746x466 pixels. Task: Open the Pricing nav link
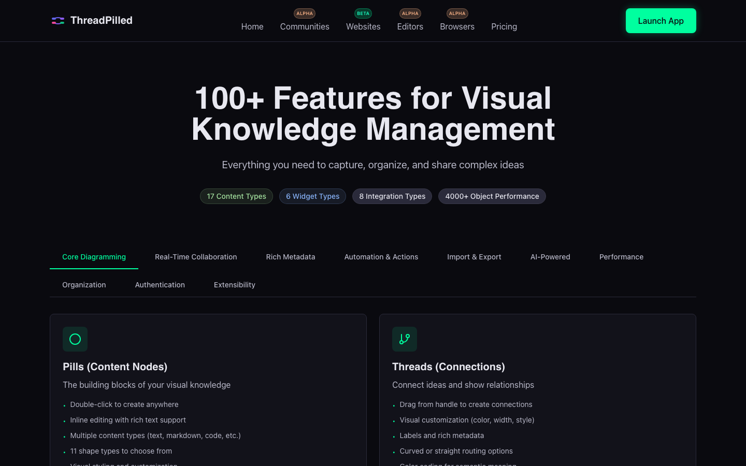[x=504, y=26]
